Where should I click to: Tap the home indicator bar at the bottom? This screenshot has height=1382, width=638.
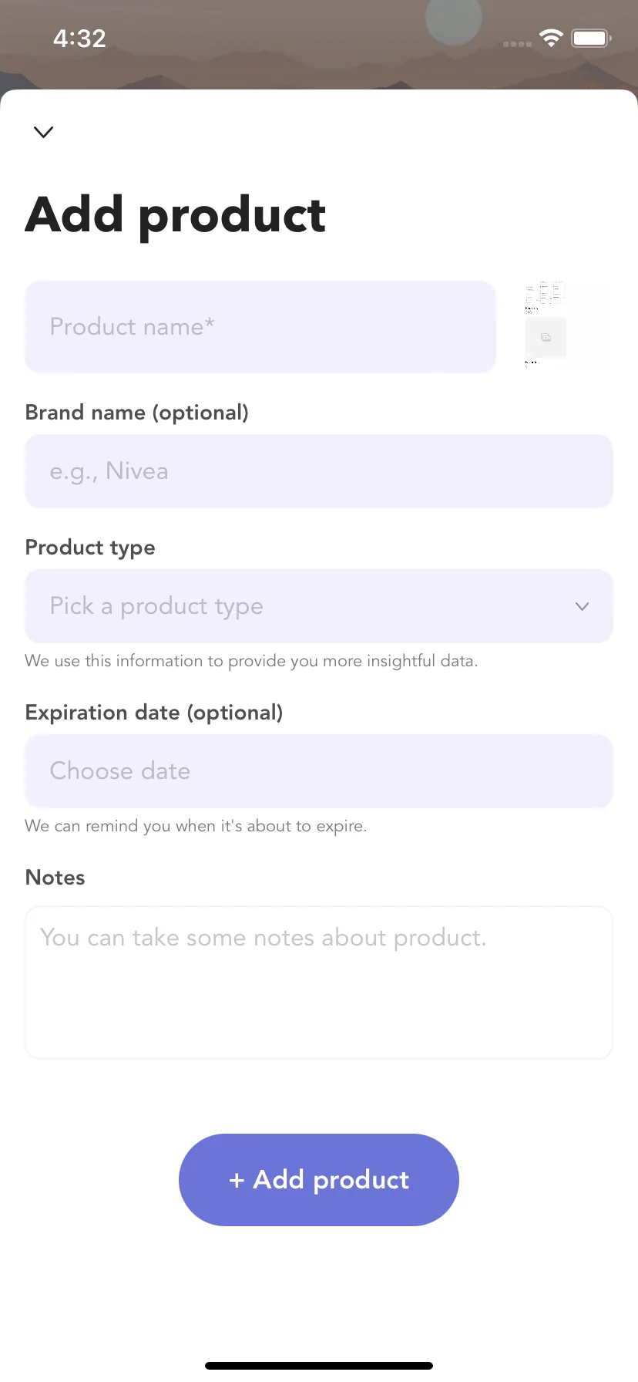(319, 1366)
